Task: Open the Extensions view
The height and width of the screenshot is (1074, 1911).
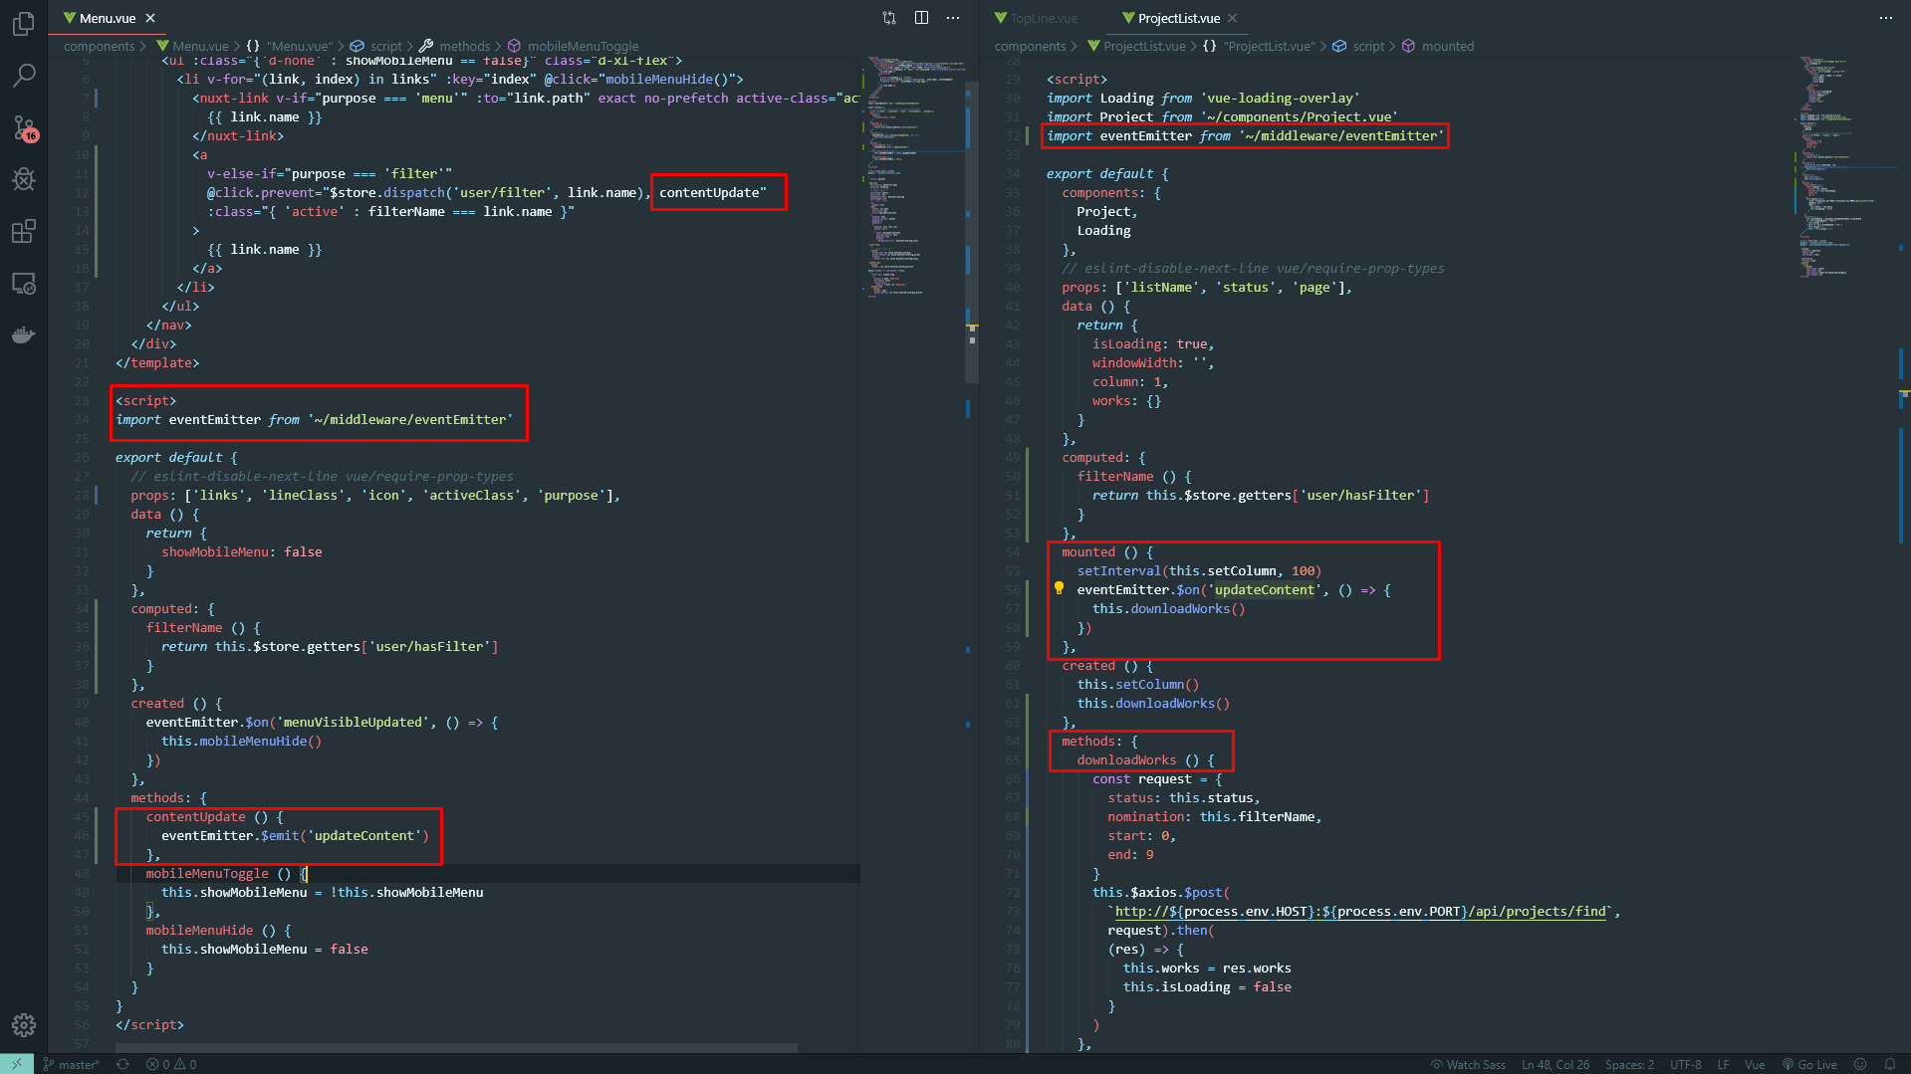Action: coord(24,231)
